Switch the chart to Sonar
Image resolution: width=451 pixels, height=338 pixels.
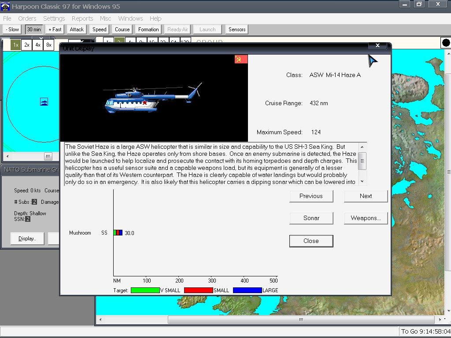(x=311, y=218)
